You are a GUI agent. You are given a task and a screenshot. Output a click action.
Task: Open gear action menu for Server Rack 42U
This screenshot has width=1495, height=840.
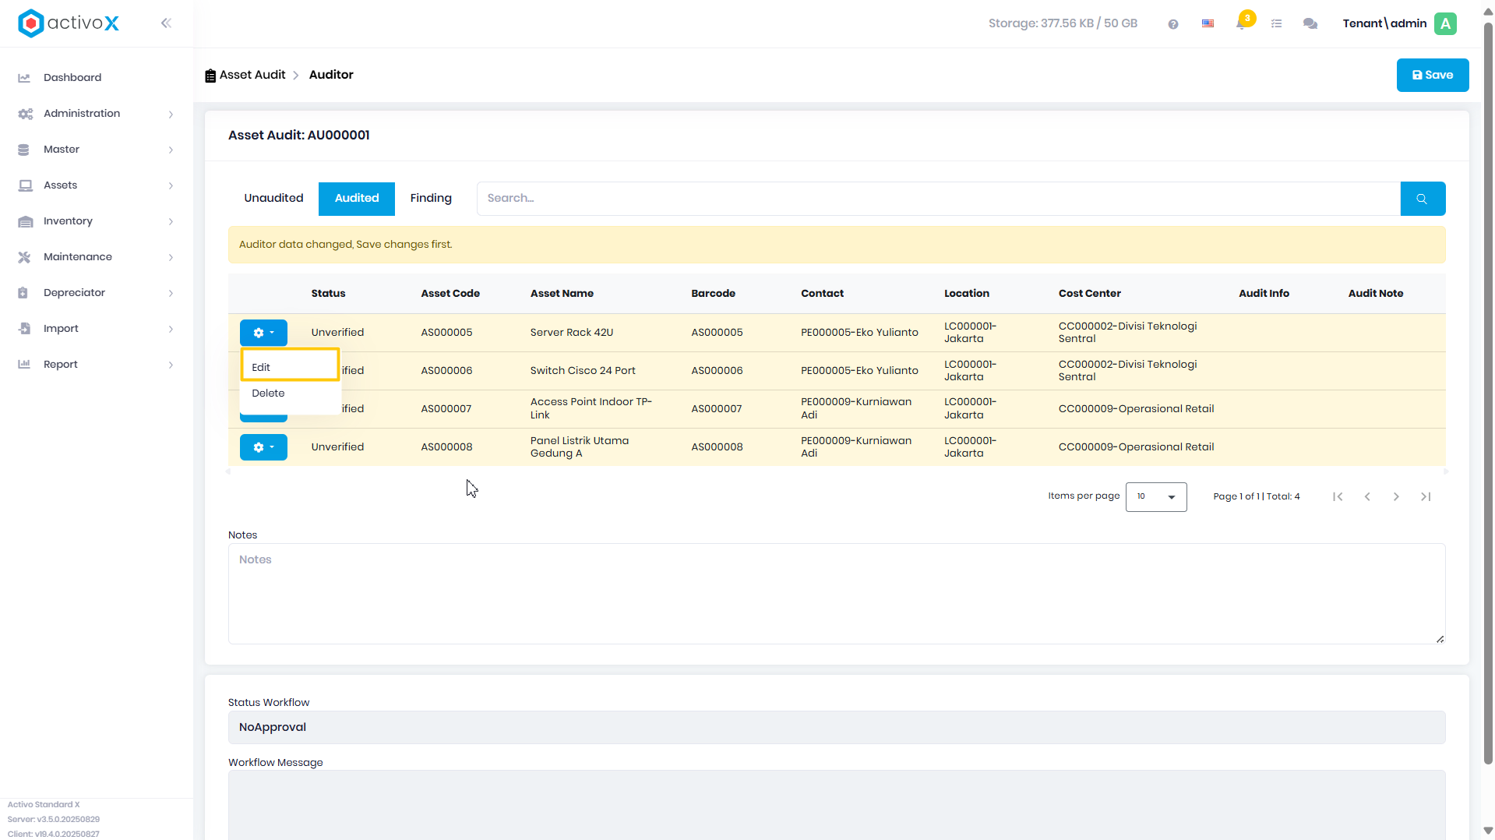[x=263, y=333]
